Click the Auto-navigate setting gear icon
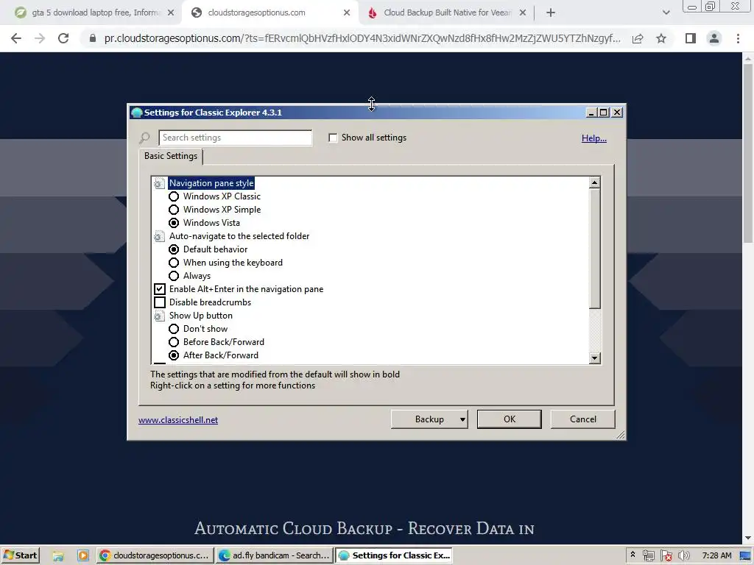This screenshot has width=754, height=565. 159,236
